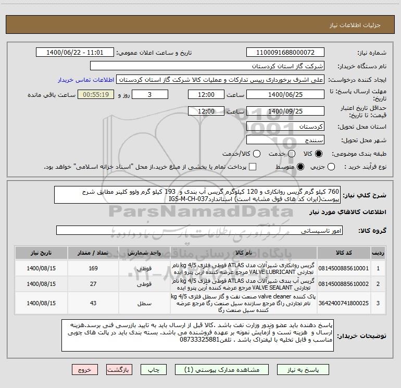
Task: Choose the جزیی purchase process option
Action: click(331, 167)
